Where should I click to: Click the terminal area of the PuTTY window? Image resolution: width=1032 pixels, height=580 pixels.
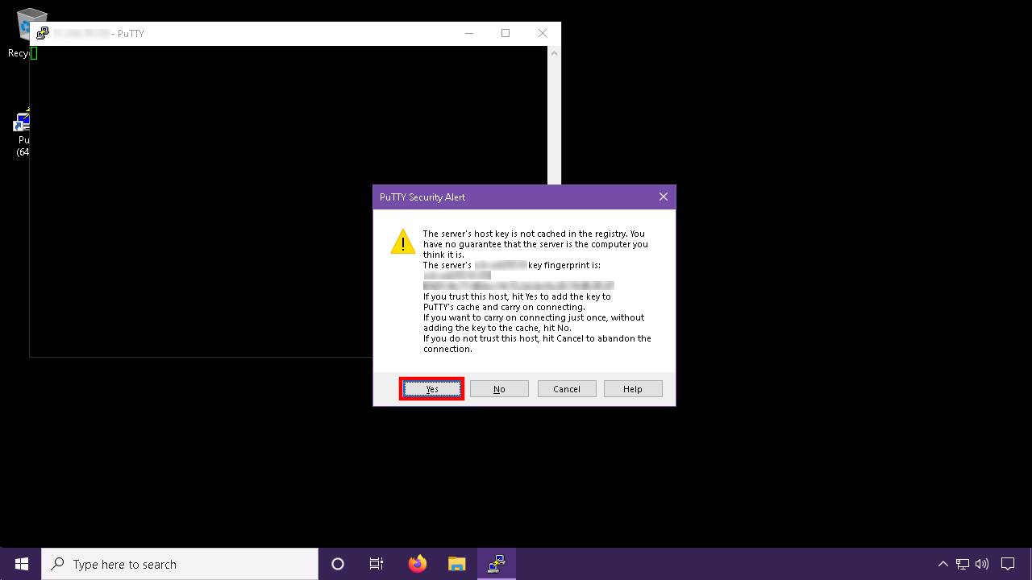[x=288, y=201]
